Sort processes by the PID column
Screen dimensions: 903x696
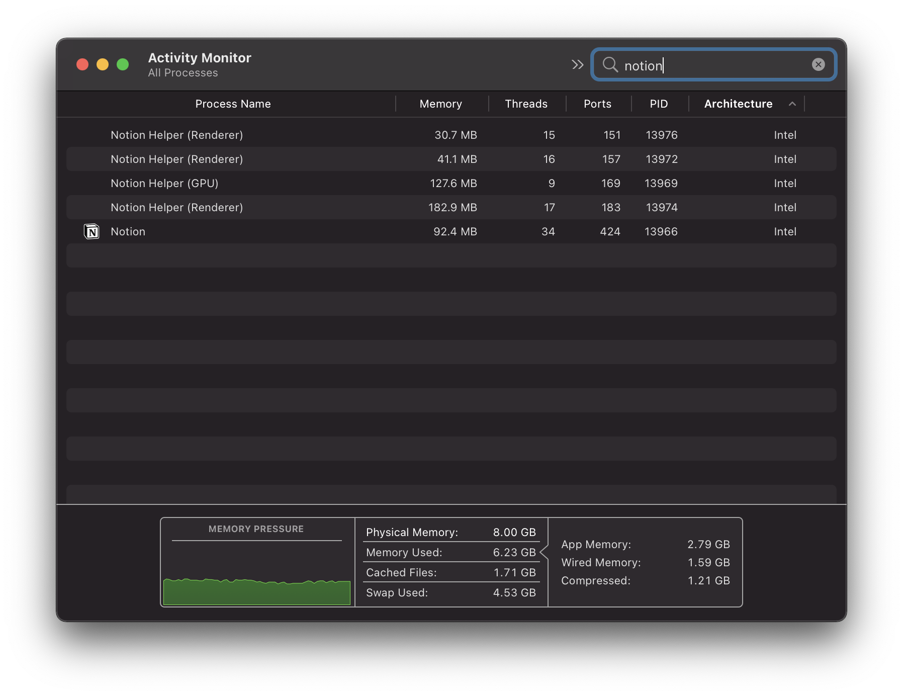coord(659,104)
